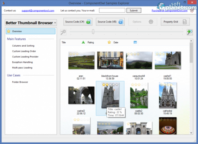
Task: Sort by the Date column header
Action: point(125,42)
